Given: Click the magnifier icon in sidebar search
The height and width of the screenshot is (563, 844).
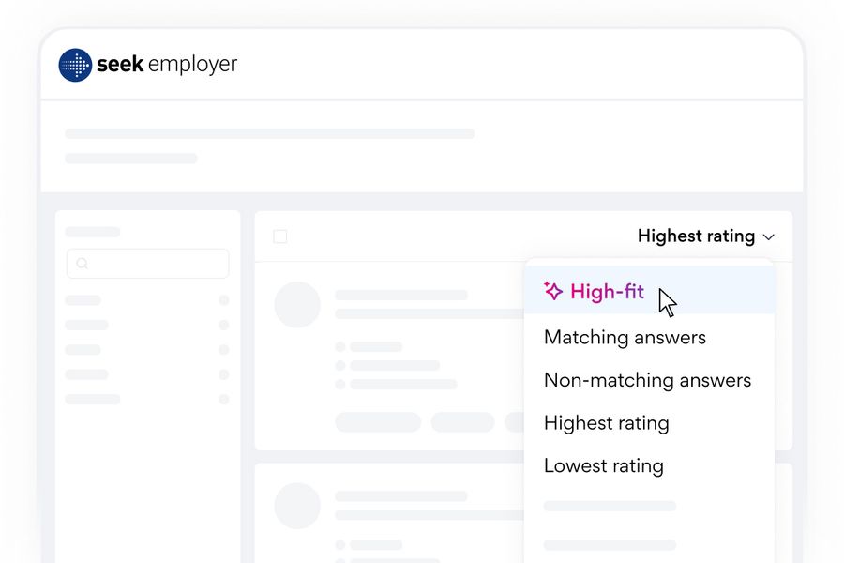Looking at the screenshot, I should (83, 264).
